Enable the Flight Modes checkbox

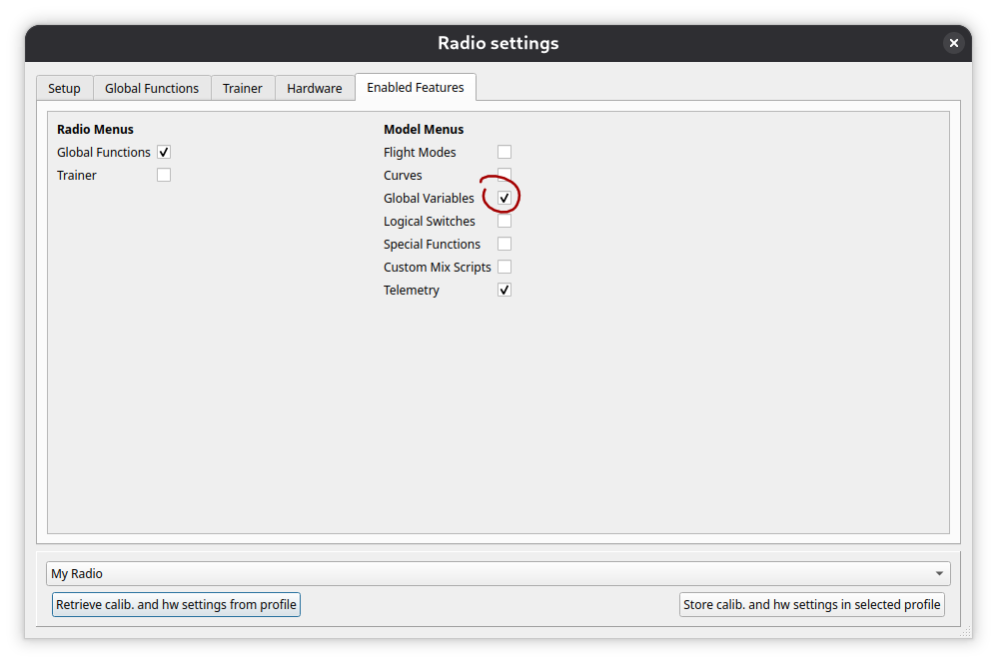(x=504, y=153)
